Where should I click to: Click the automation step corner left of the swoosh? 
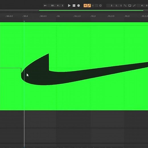click(21, 68)
